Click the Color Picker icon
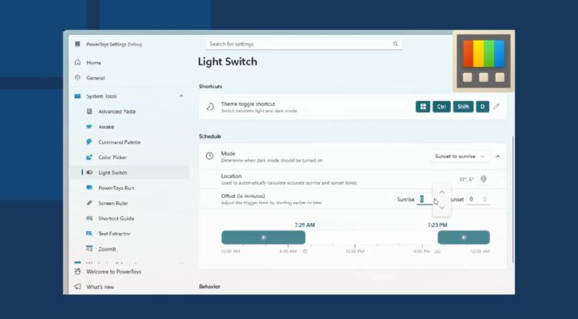578x319 pixels. coord(89,157)
